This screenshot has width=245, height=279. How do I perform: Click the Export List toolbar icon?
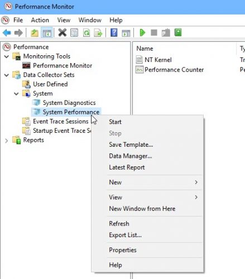click(98, 33)
